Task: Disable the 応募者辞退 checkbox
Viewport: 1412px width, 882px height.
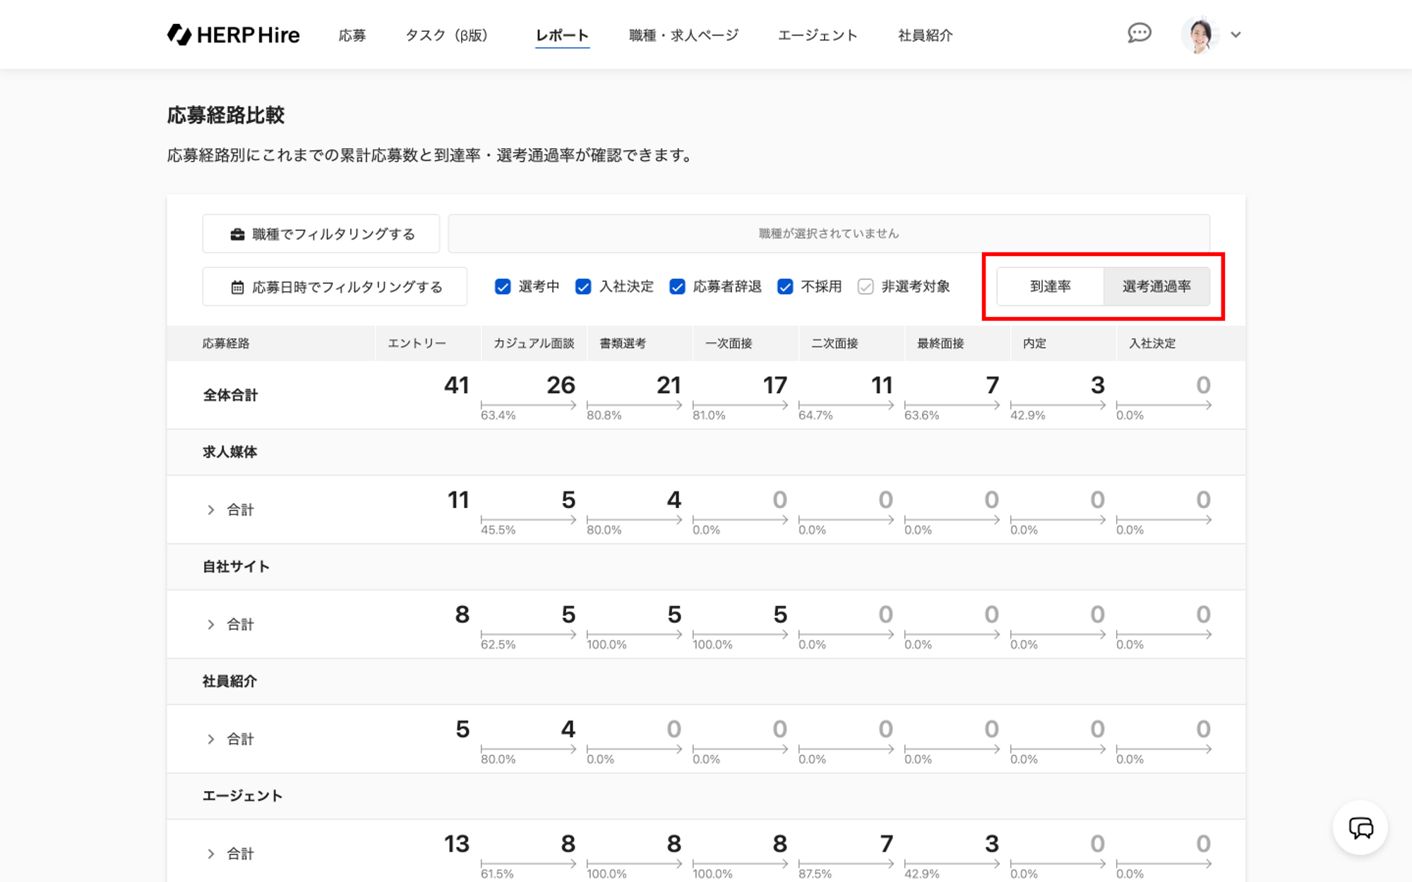Action: pos(677,286)
